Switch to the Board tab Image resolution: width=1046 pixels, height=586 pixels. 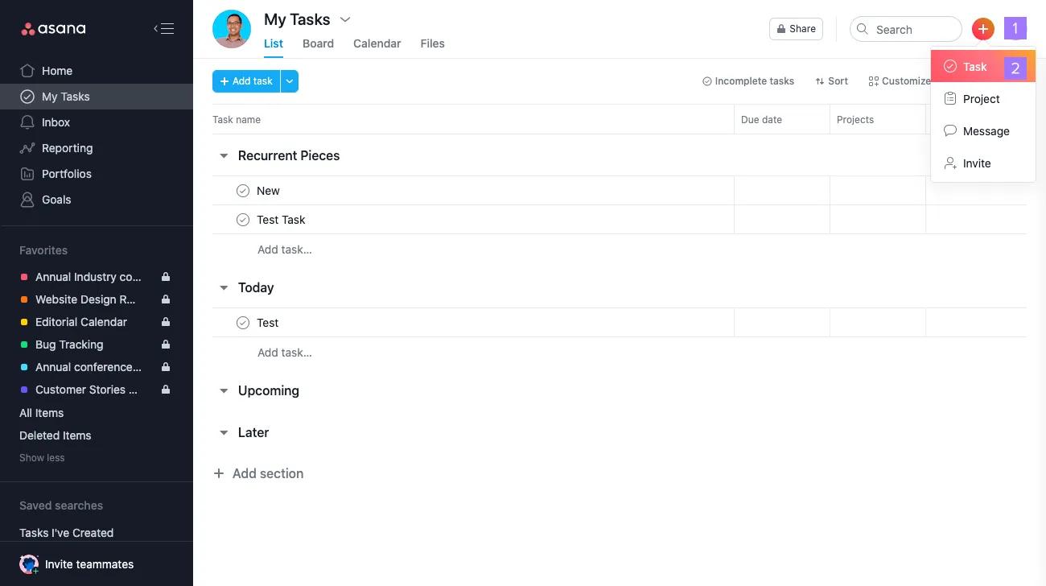click(318, 43)
